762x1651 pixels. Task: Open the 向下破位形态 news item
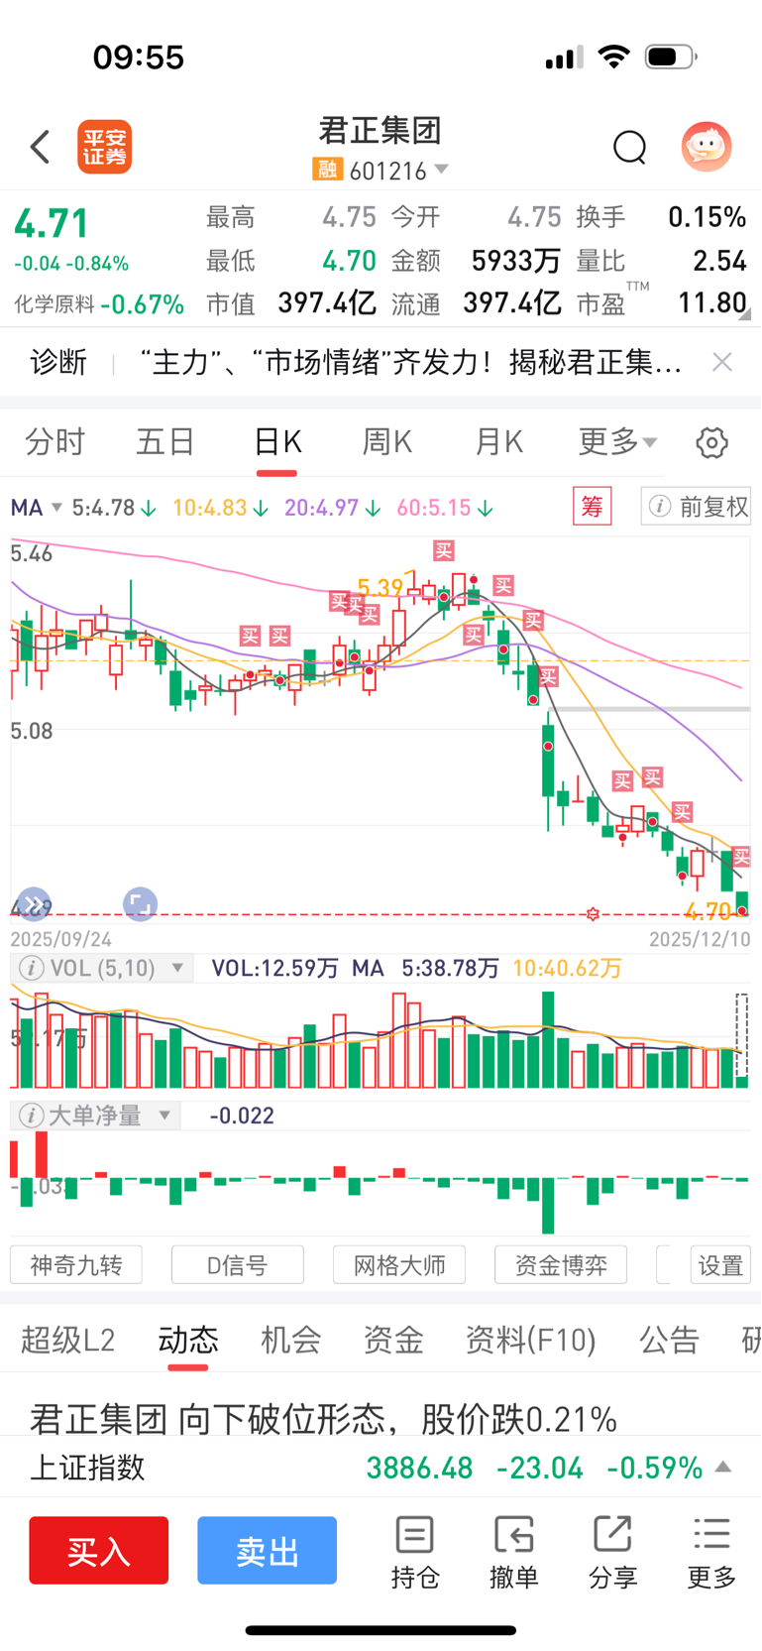point(324,1419)
